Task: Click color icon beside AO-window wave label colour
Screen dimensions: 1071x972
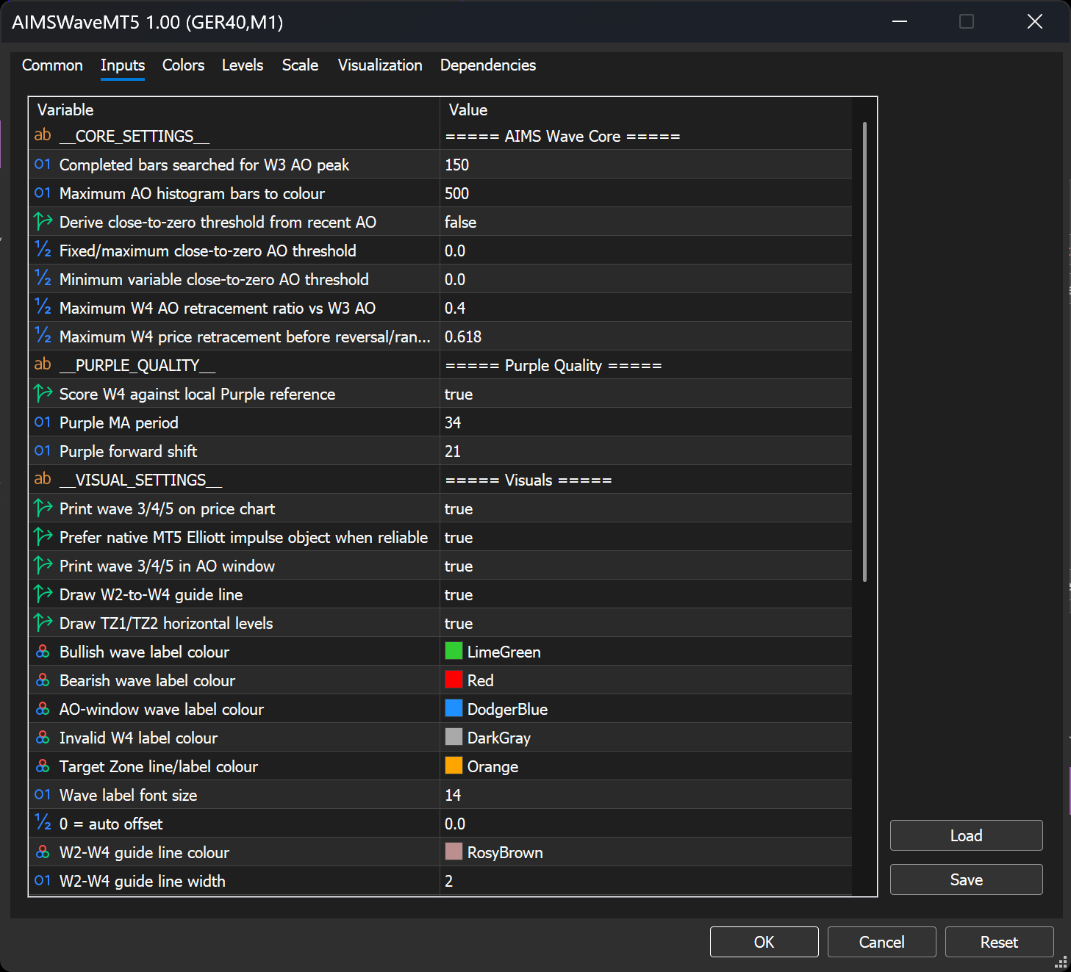Action: pos(43,708)
